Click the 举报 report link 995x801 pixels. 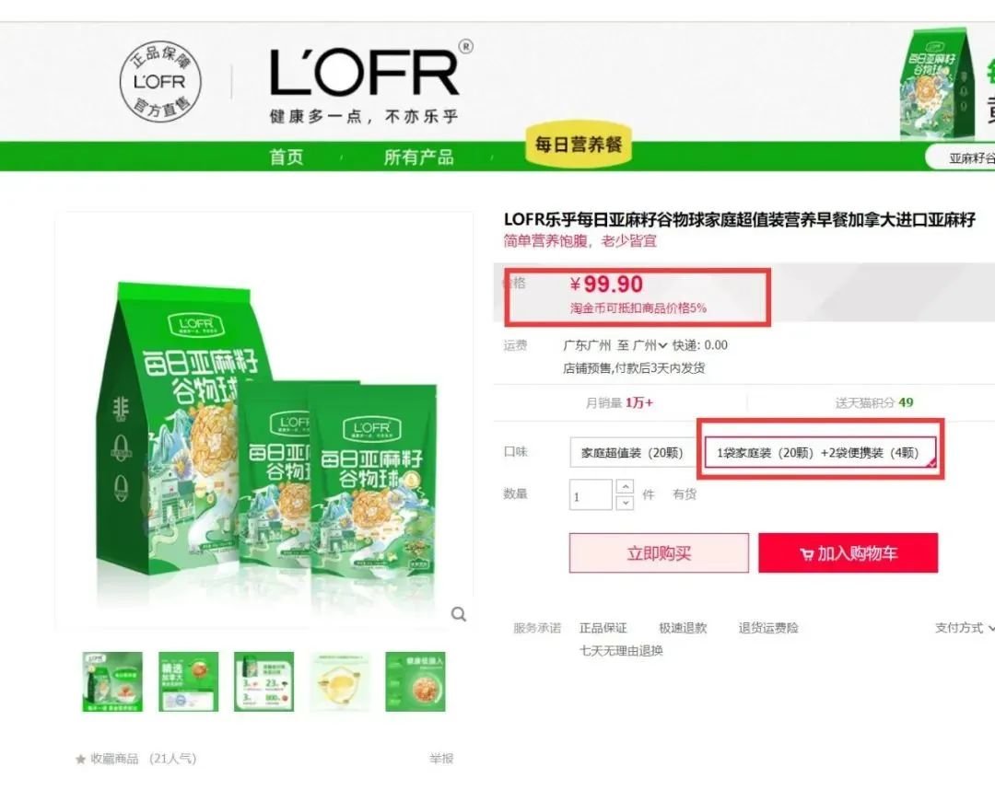441,759
